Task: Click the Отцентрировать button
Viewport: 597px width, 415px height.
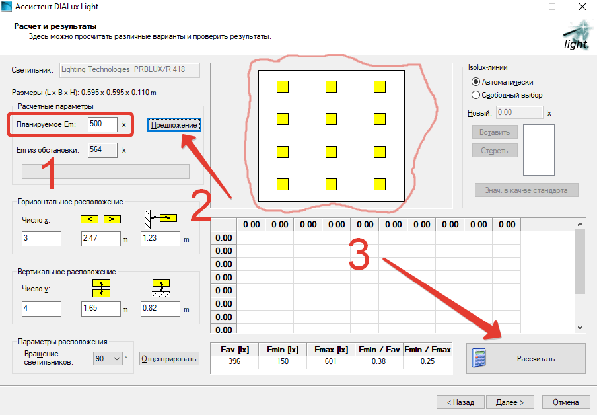Action: pos(169,359)
